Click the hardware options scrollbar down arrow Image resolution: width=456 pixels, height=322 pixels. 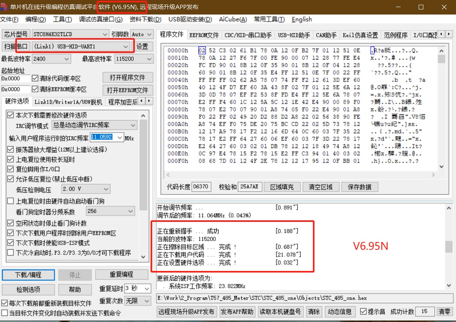143,257
